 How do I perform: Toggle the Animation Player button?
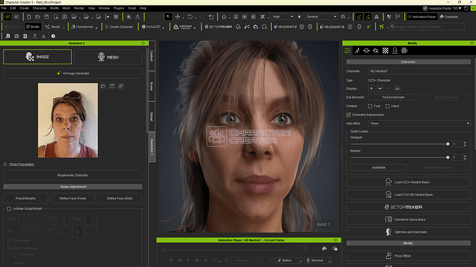pos(422,17)
